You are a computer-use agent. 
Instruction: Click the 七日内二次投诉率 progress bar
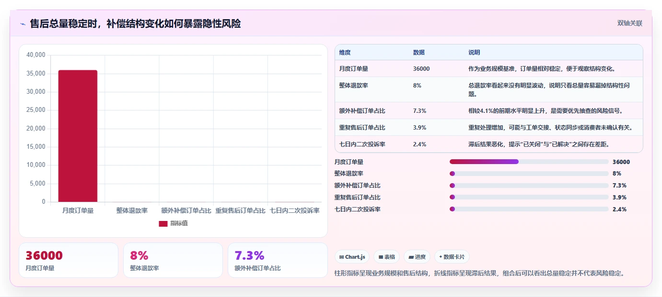point(529,209)
